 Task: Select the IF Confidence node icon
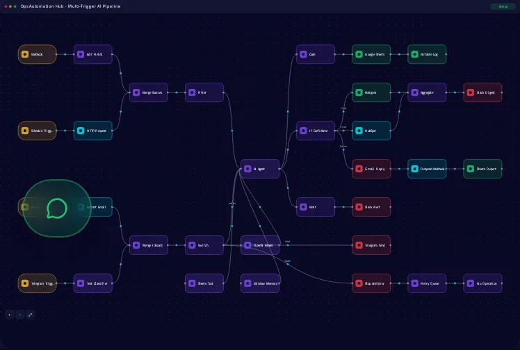pyautogui.click(x=303, y=131)
